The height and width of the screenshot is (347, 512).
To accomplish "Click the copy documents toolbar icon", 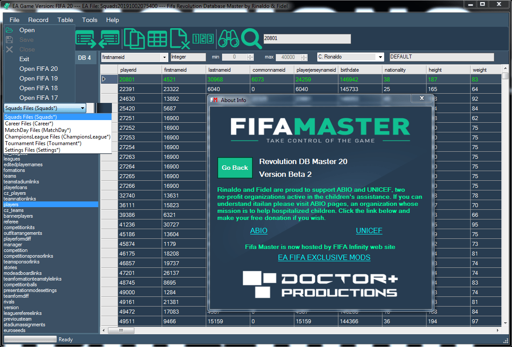I will 134,39.
